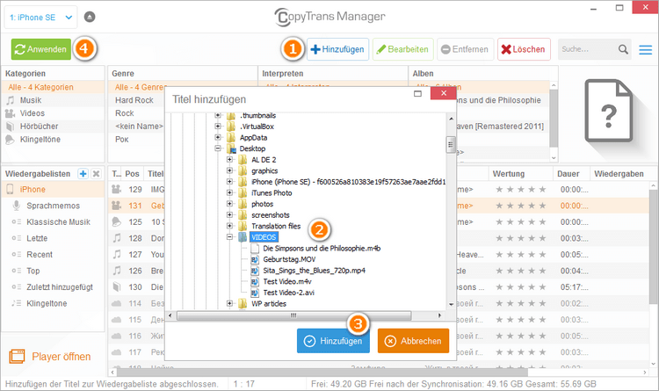The width and height of the screenshot is (659, 391).
Task: Open the Sprachmemos playlist
Action: coord(53,206)
